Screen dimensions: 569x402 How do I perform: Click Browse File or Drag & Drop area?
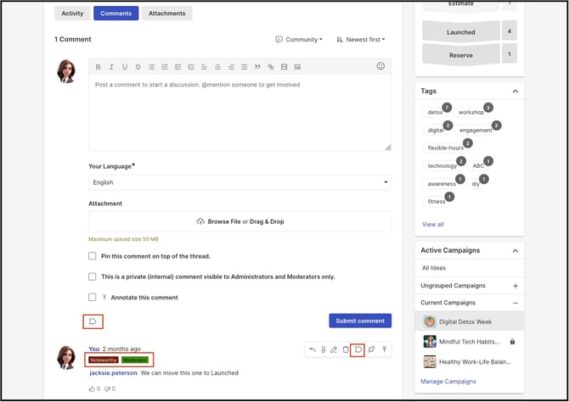click(239, 221)
